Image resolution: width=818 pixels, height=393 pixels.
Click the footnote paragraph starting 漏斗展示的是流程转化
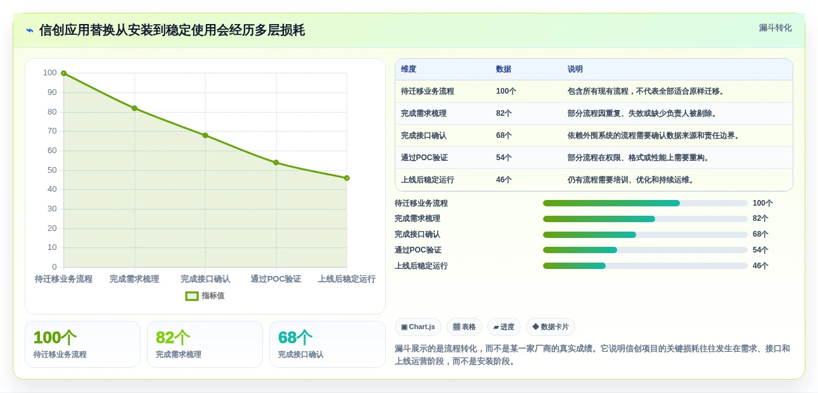[x=592, y=355]
